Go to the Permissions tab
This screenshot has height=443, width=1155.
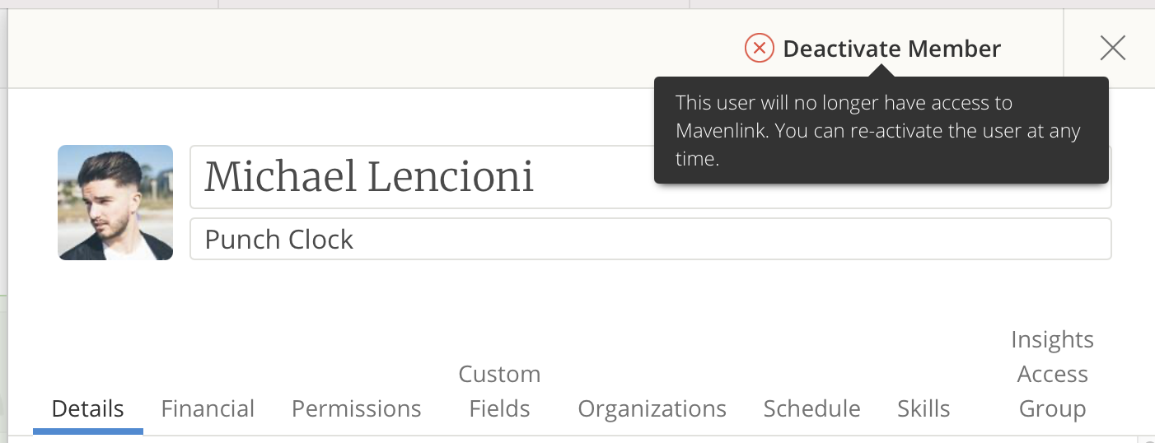click(356, 408)
